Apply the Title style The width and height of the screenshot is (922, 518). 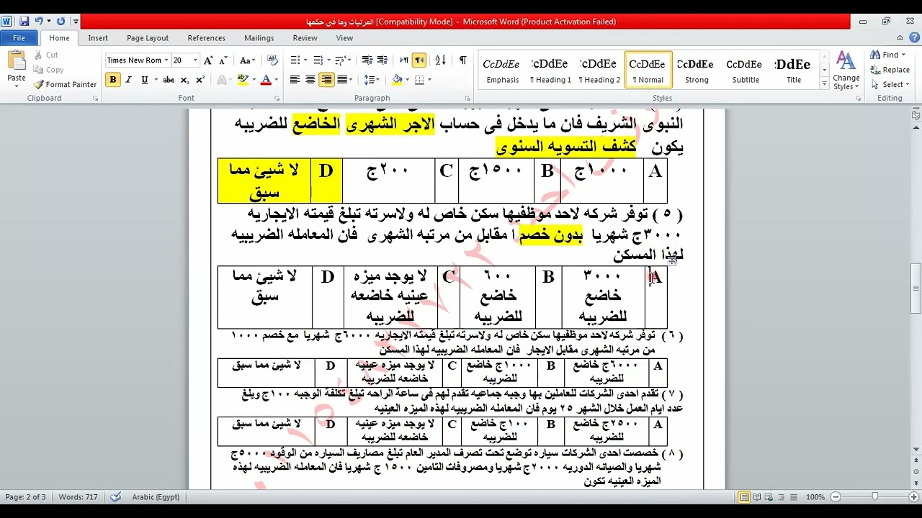(x=794, y=71)
